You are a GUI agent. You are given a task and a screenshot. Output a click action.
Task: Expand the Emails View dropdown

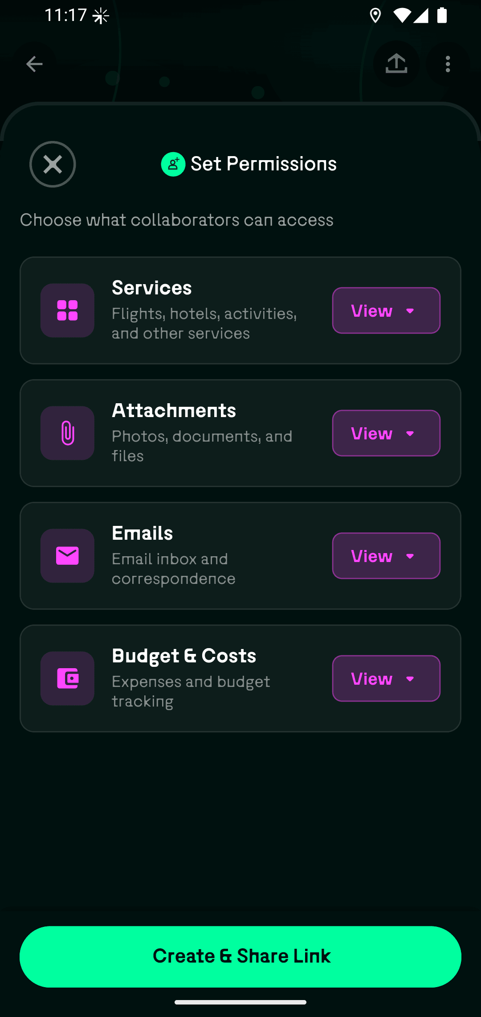pyautogui.click(x=386, y=556)
